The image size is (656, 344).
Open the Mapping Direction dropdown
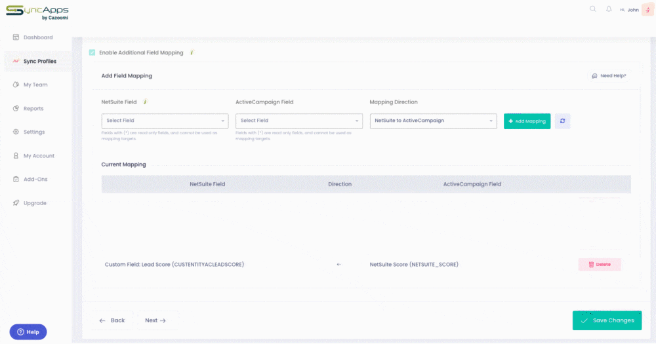(x=433, y=121)
